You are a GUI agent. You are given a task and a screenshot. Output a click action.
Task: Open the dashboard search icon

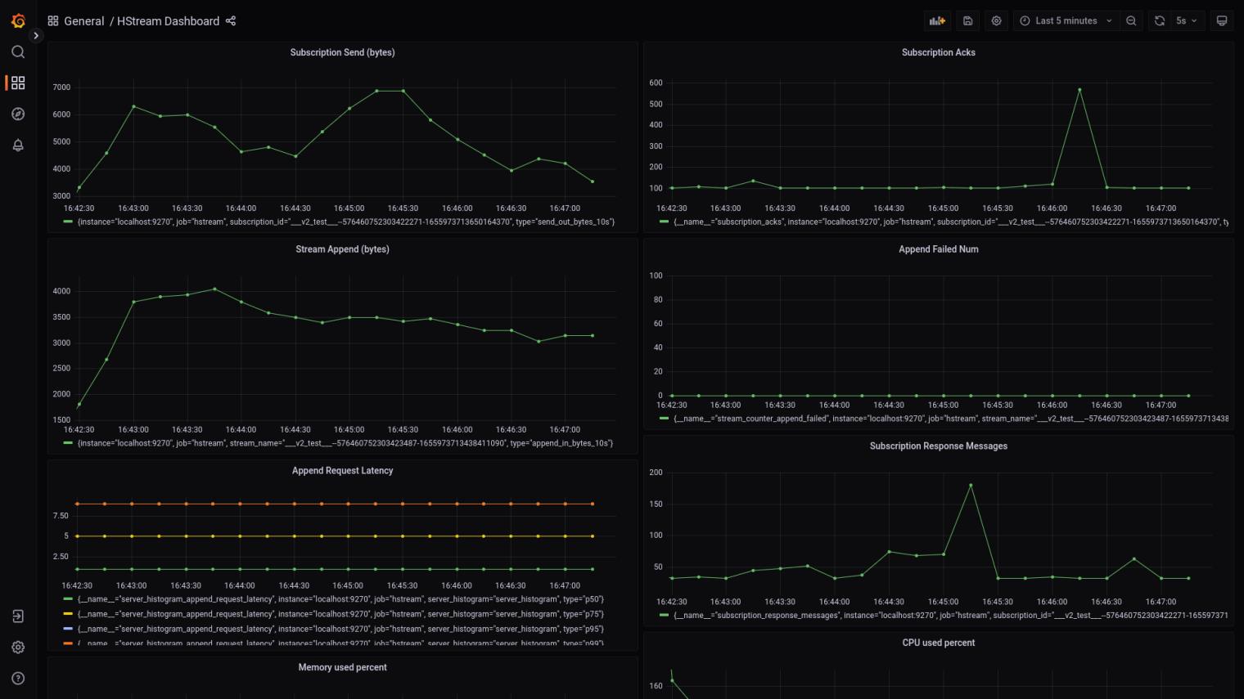pos(18,52)
